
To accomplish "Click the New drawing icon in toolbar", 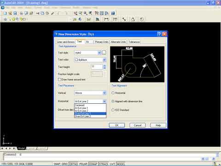I will [6, 13].
